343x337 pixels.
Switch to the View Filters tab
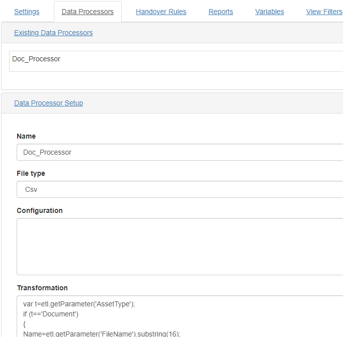click(324, 12)
